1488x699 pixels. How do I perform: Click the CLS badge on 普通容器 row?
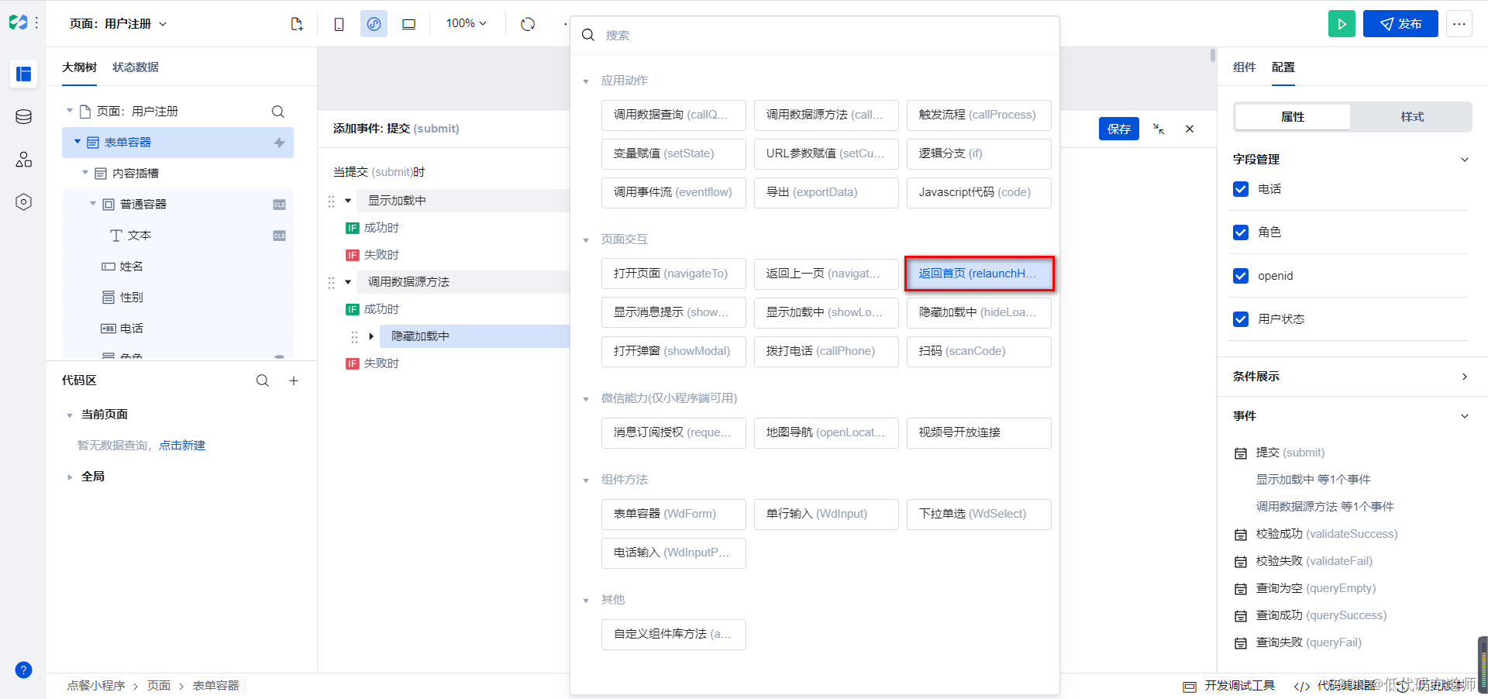[x=279, y=205]
